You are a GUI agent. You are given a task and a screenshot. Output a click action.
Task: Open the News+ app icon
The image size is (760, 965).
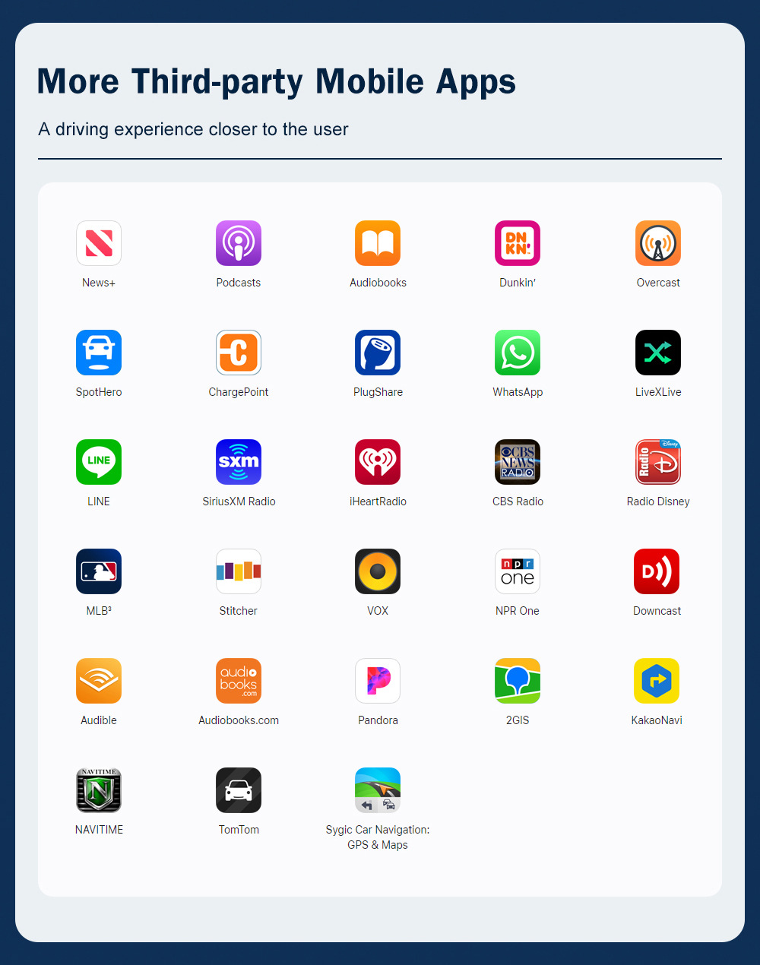coord(99,243)
